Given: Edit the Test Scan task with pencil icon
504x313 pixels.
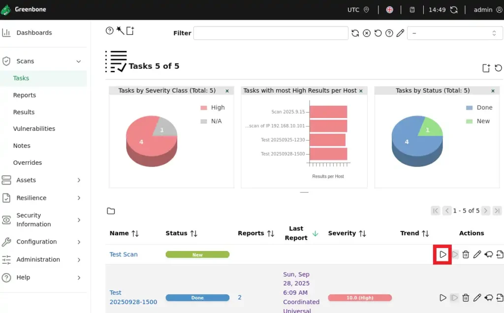Looking at the screenshot, I should pyautogui.click(x=477, y=254).
